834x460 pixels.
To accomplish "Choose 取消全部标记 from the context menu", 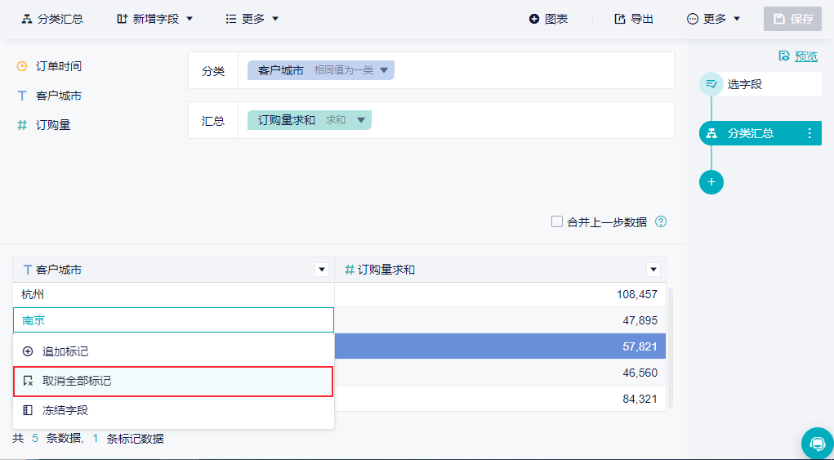I will [x=76, y=381].
